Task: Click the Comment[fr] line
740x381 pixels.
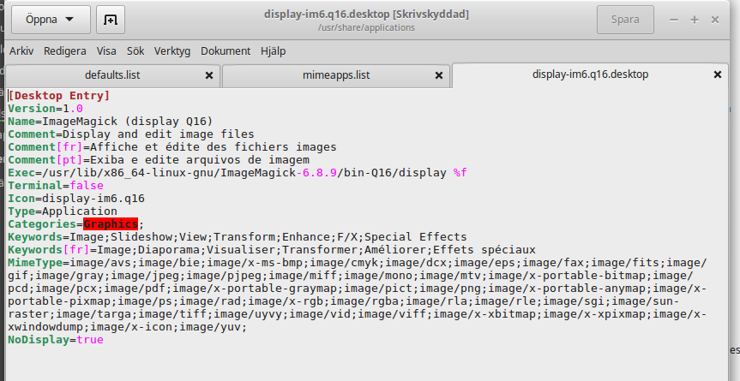Action: click(172, 147)
